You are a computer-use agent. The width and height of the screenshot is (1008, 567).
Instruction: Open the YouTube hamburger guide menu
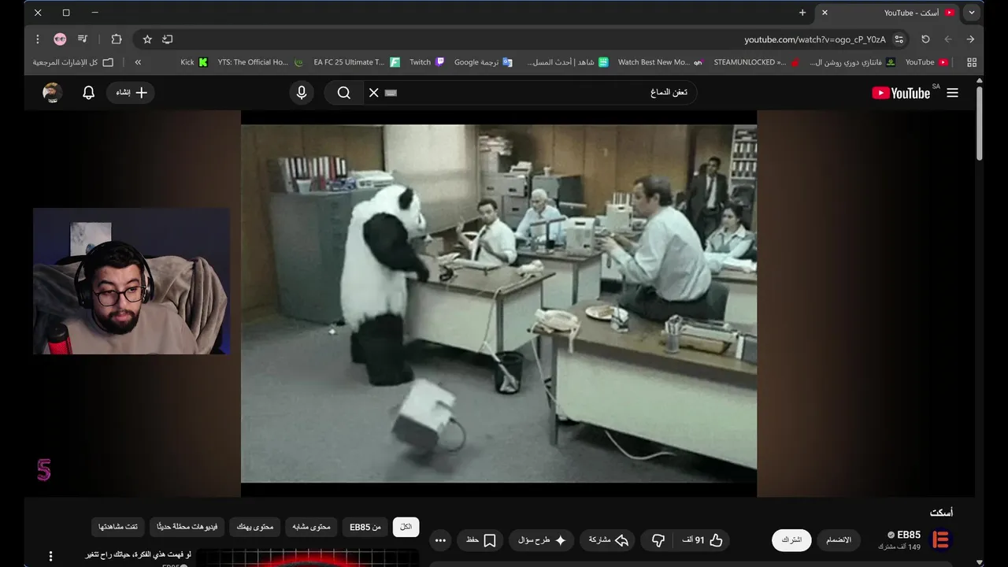(952, 93)
